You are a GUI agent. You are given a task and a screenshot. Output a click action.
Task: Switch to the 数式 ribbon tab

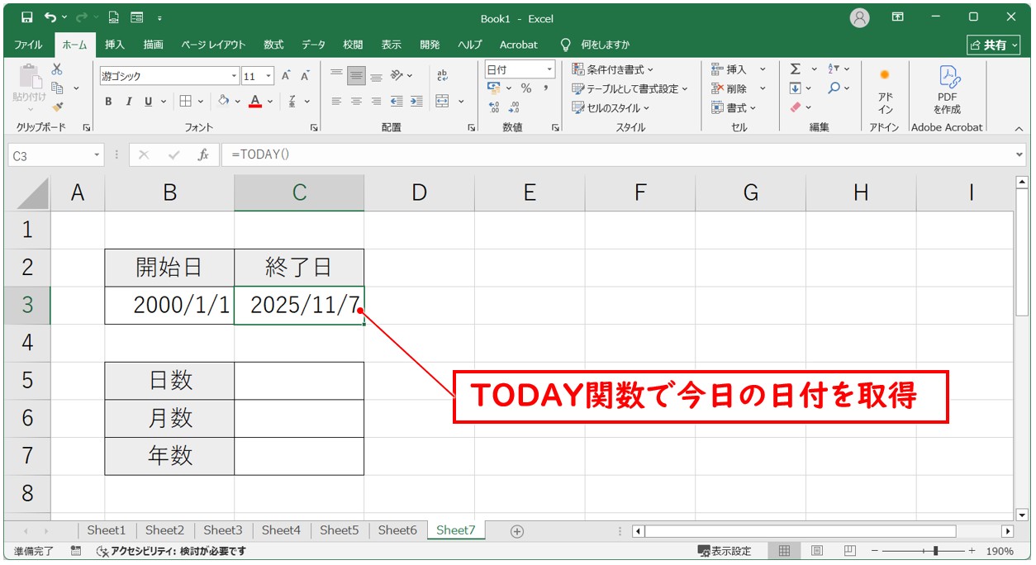tap(273, 45)
